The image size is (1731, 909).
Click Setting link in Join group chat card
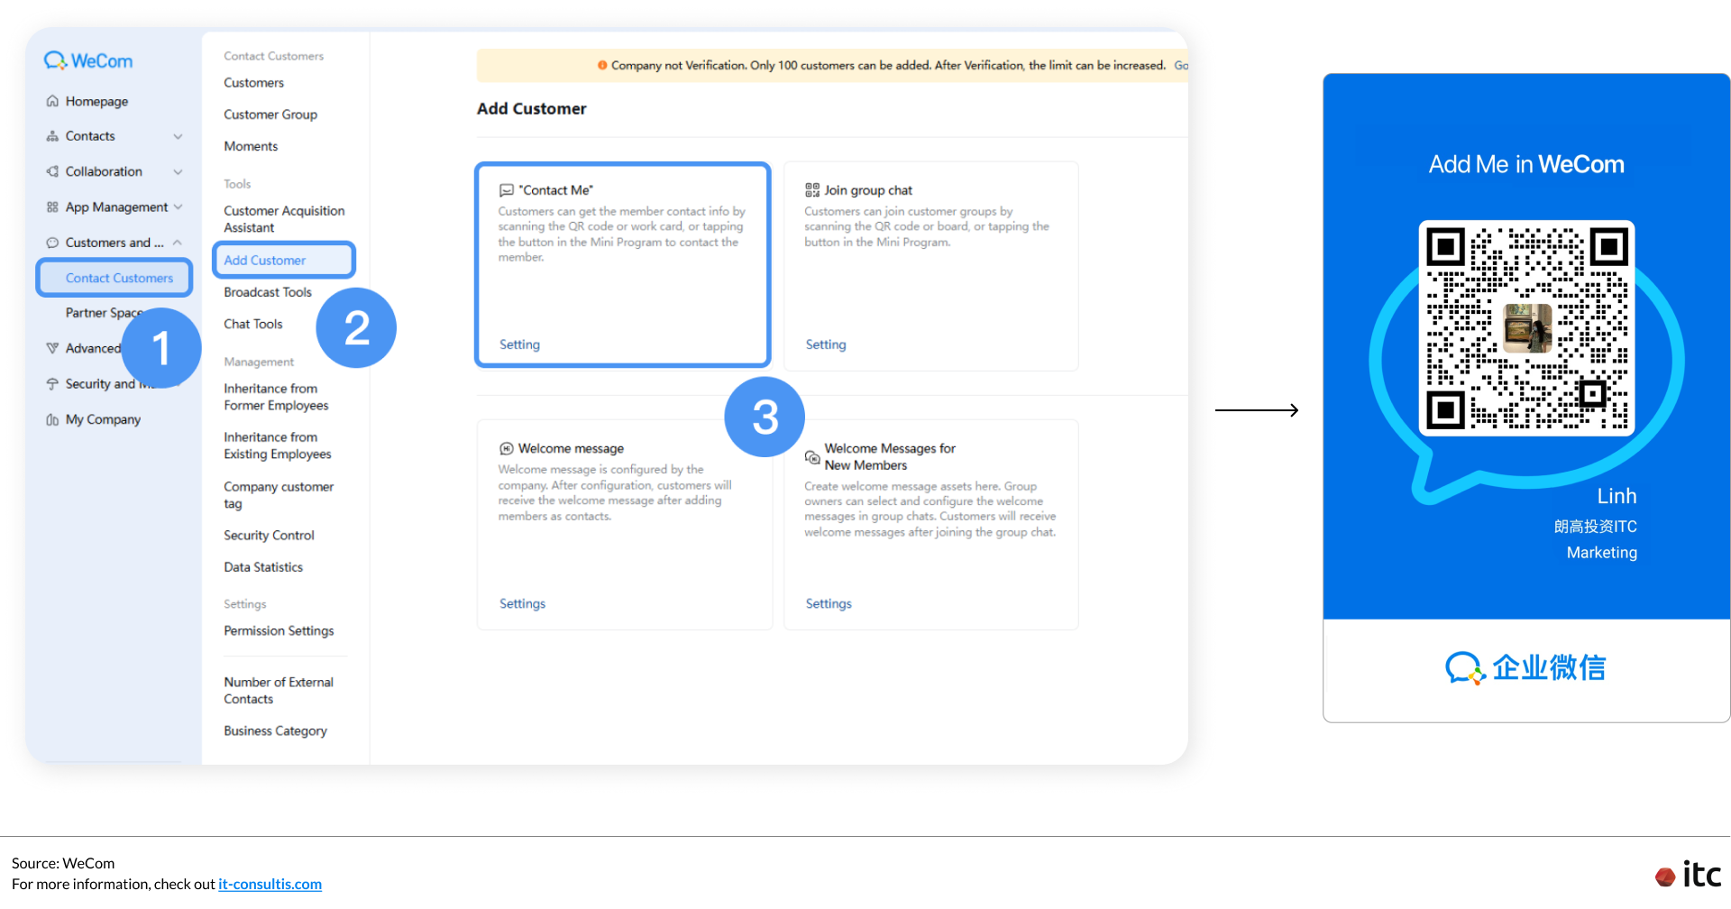(x=826, y=344)
